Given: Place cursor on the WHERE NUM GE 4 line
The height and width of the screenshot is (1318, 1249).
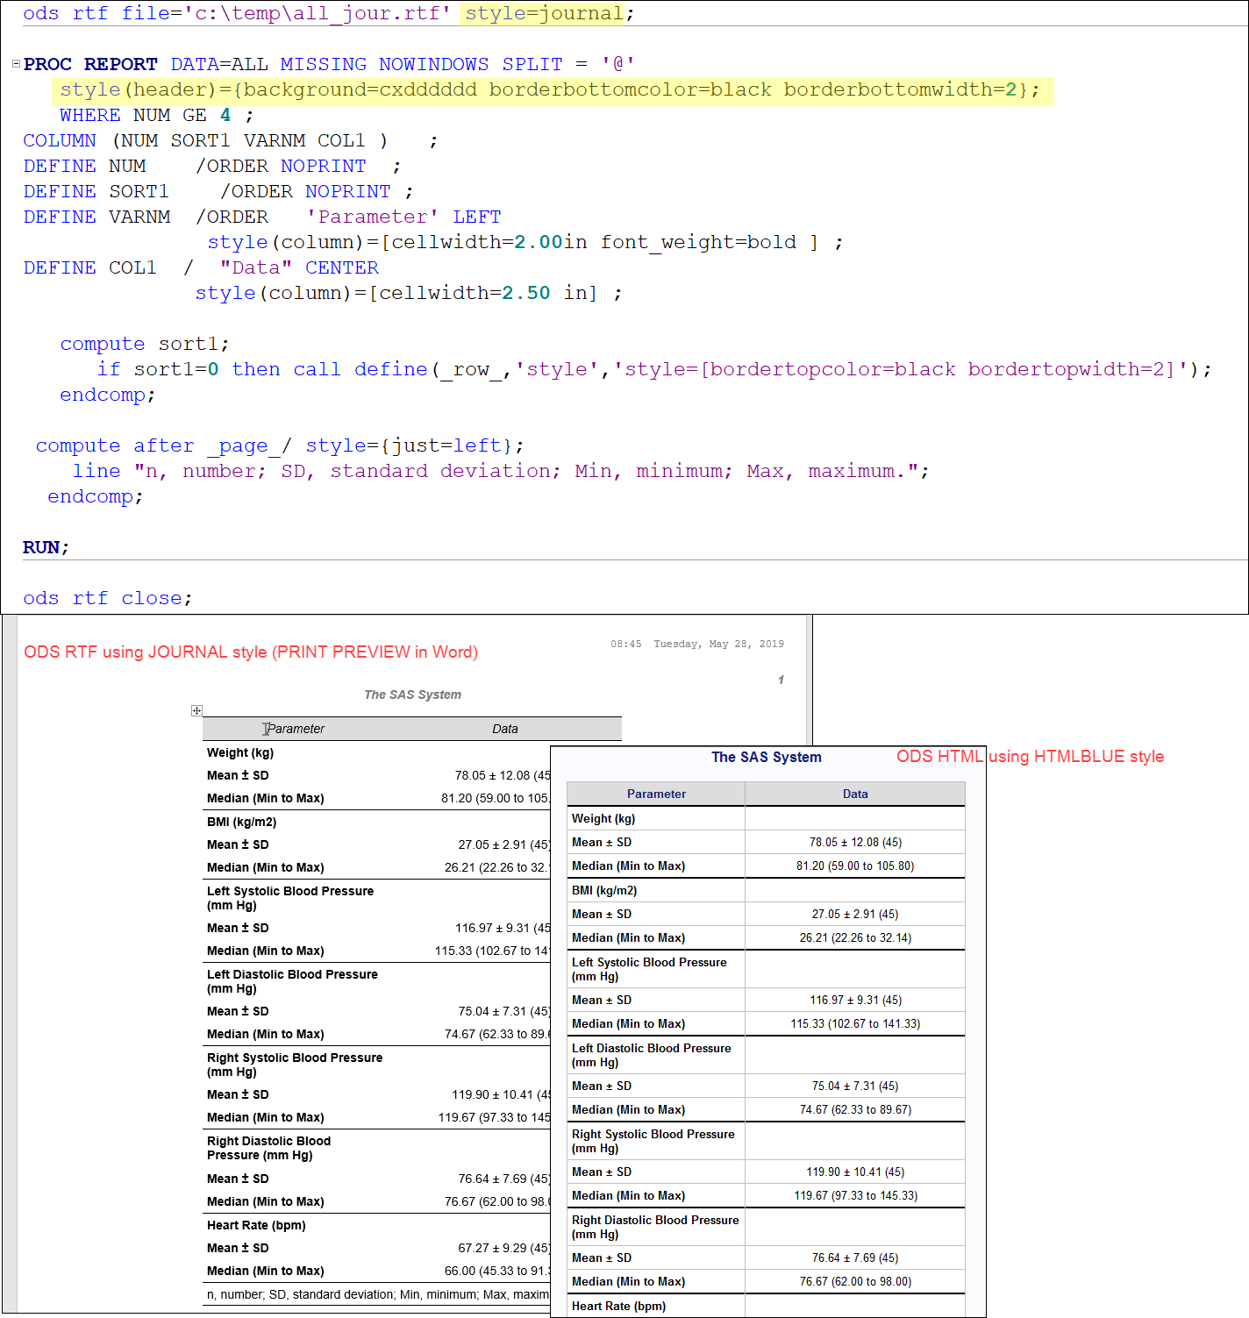Looking at the screenshot, I should click(x=153, y=114).
